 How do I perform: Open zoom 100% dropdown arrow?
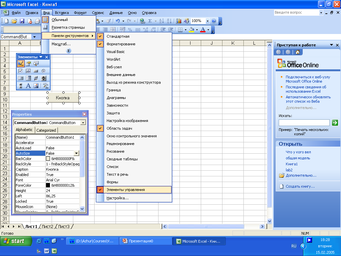click(x=207, y=21)
